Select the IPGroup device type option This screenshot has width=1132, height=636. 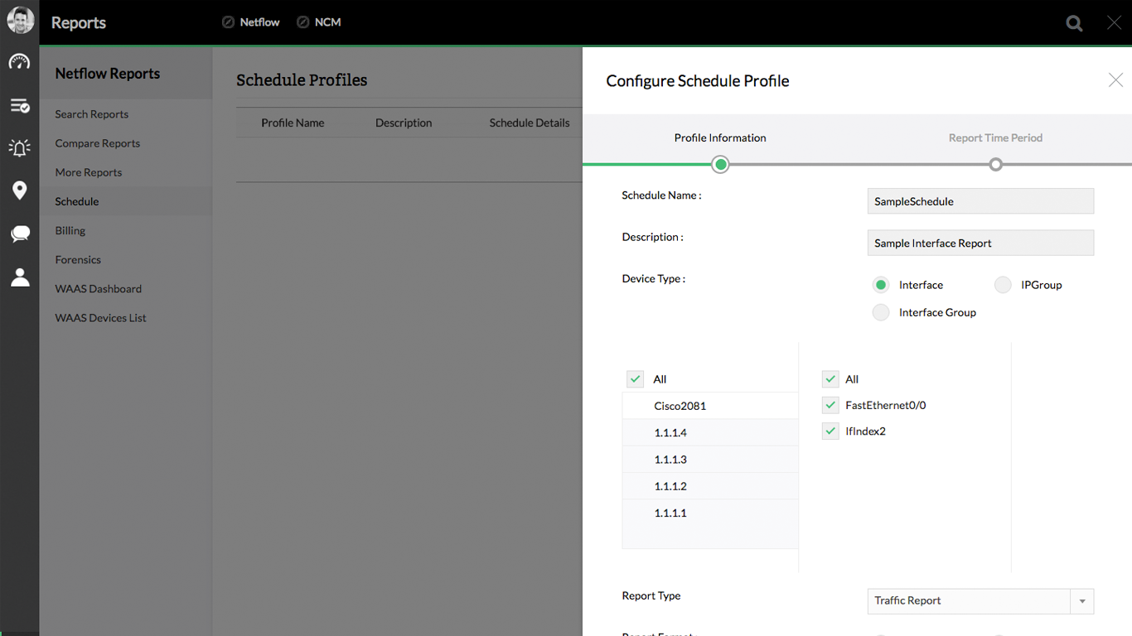point(1003,285)
